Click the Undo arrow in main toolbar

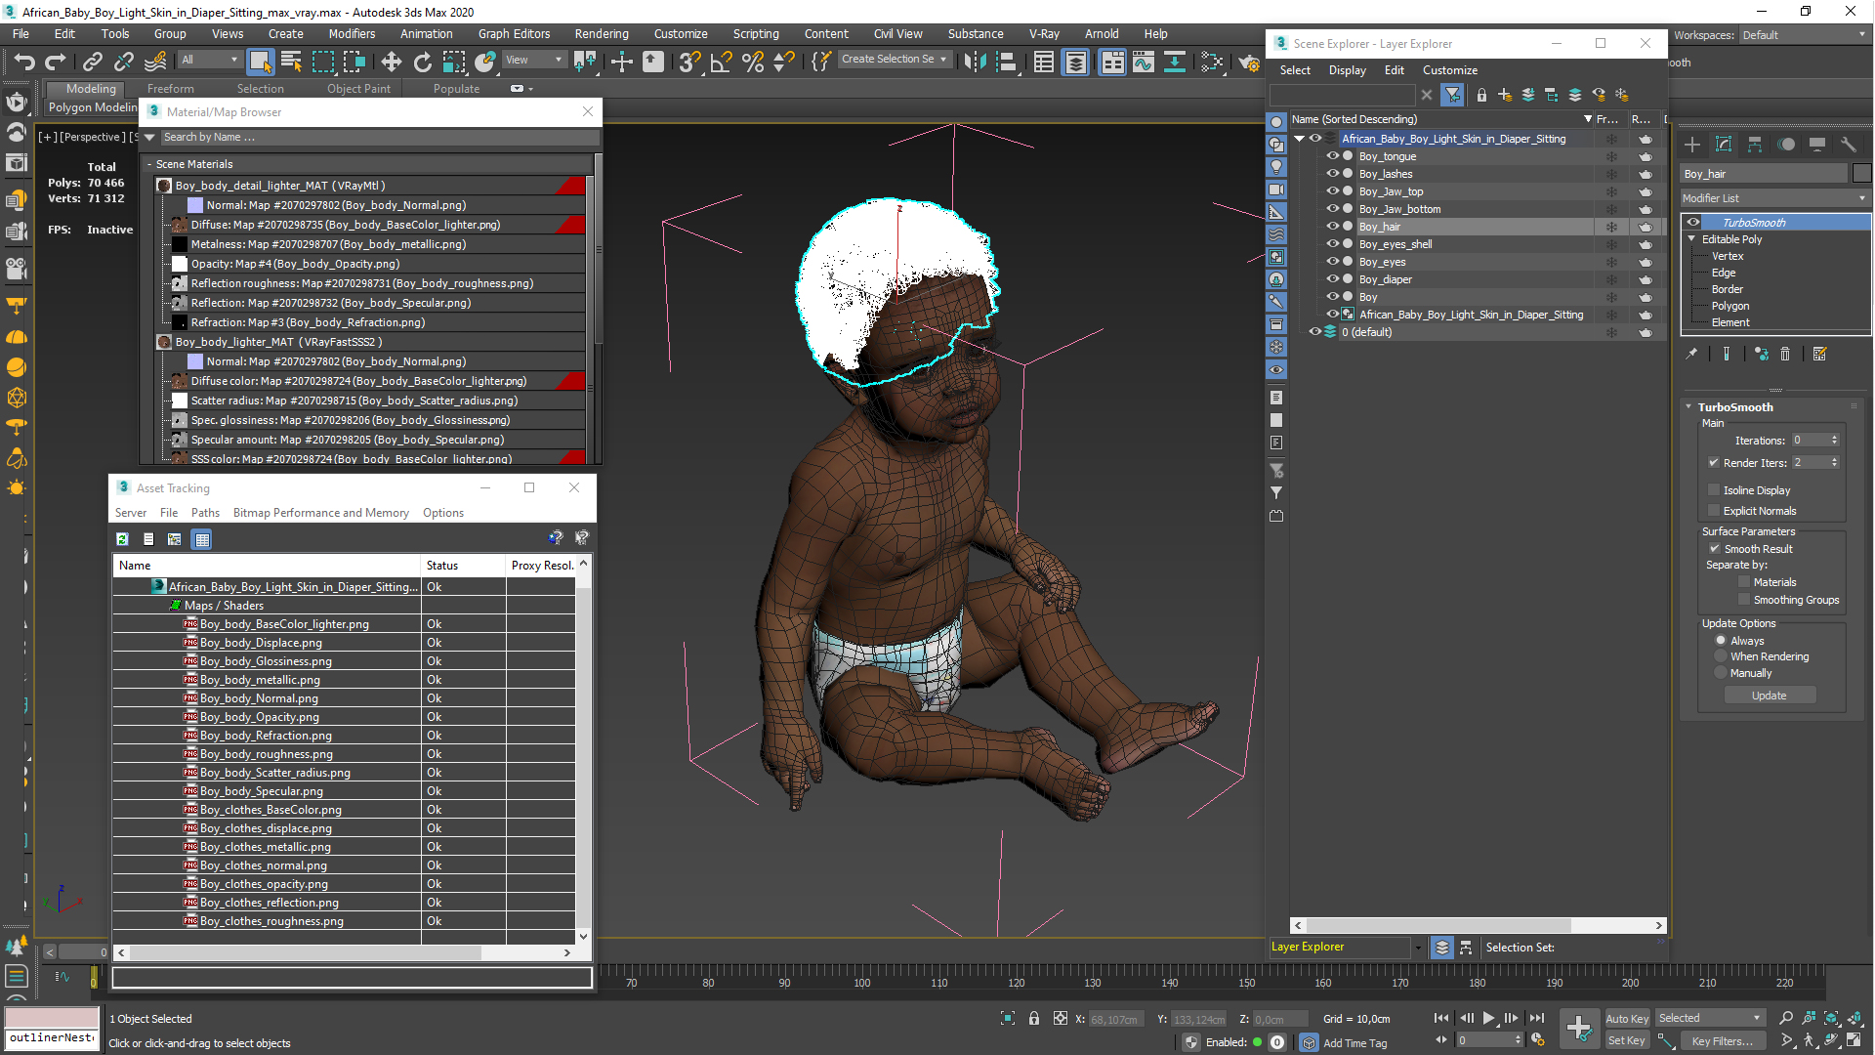click(24, 62)
